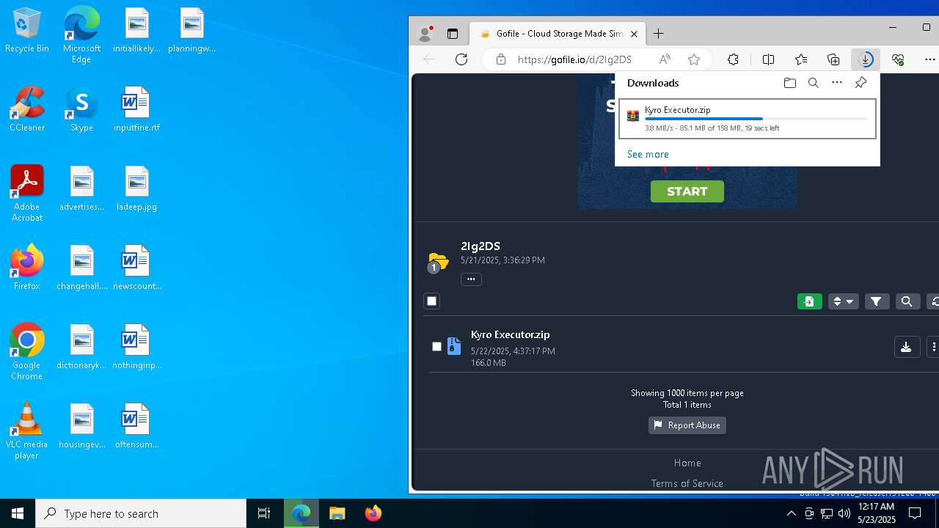Select the CCleaner desktop shortcut
Viewport: 939px width, 528px height.
click(26, 109)
